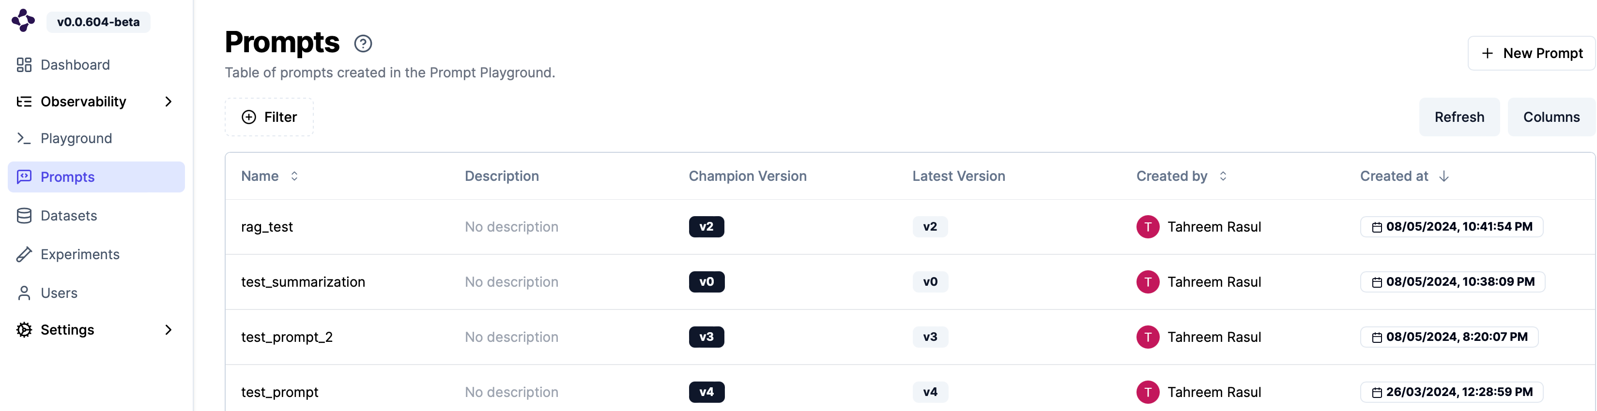The image size is (1597, 411).
Task: Expand the Settings submenu chevron
Action: [168, 330]
